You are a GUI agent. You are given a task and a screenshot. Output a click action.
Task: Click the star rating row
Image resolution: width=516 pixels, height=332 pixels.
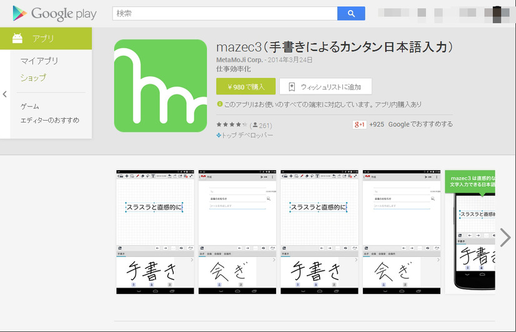tap(232, 124)
